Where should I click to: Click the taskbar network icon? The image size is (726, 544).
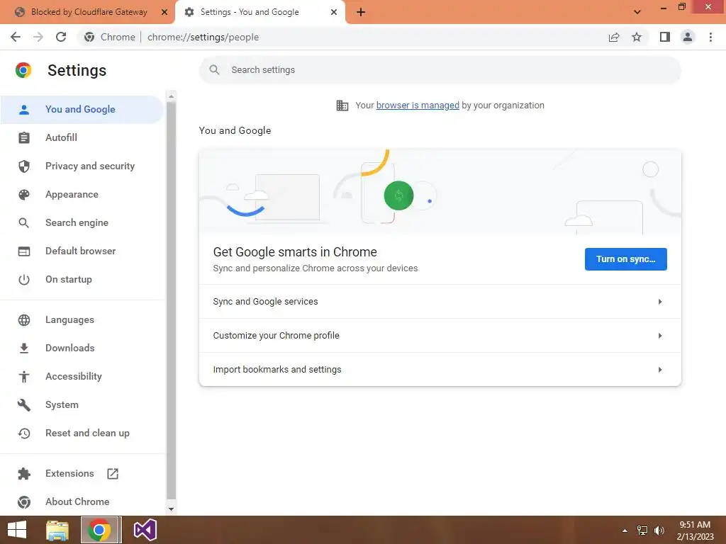point(642,531)
